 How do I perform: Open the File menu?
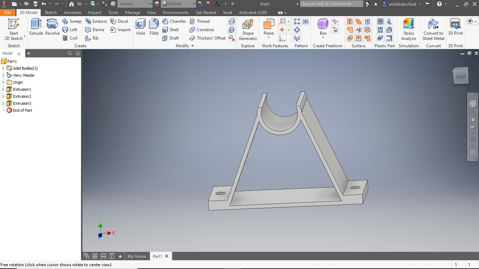pos(8,13)
